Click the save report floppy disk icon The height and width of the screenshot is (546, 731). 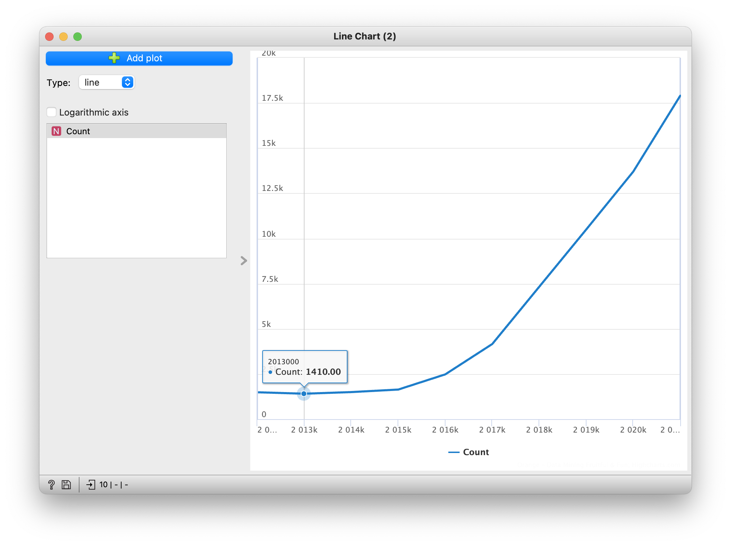coord(66,484)
